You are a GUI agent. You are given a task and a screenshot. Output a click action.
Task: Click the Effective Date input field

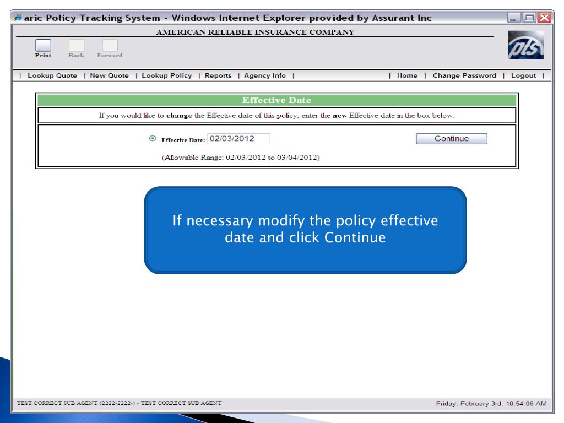[x=239, y=138]
